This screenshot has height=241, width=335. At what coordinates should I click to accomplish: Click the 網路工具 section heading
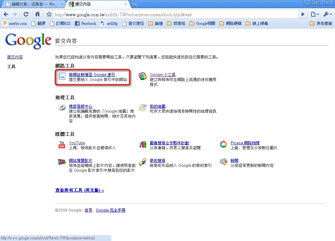[x=65, y=66]
